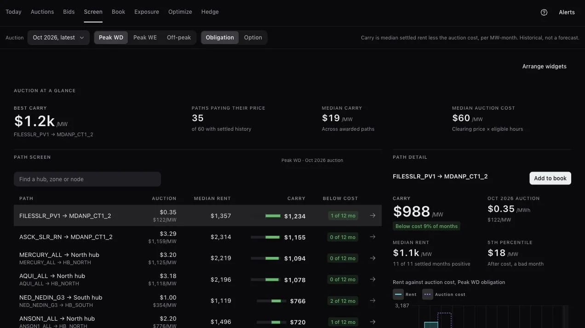
Task: Focus the Find a hub, zone or node field
Action: click(87, 179)
